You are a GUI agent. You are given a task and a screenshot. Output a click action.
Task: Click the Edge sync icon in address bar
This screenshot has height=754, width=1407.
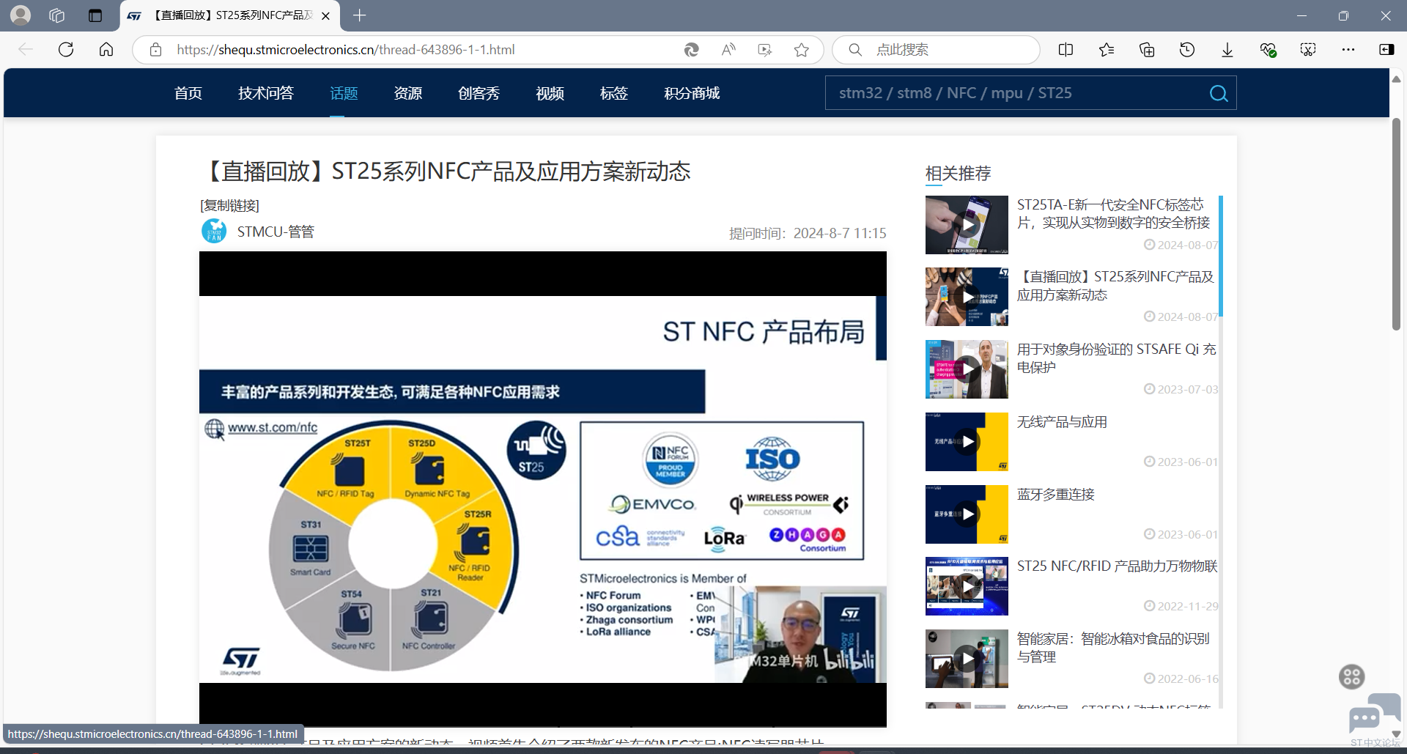click(691, 49)
